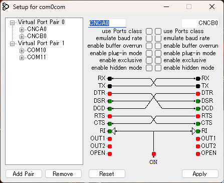224x183 pixels.
Task: Enable hidden mode for left port
Action: tap(149, 68)
